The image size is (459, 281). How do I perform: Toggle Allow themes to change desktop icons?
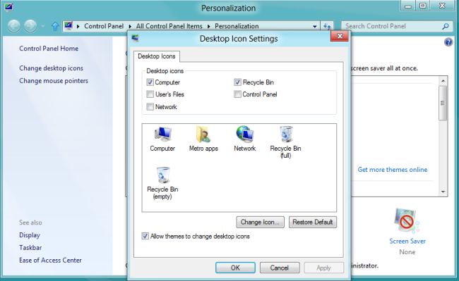click(145, 236)
